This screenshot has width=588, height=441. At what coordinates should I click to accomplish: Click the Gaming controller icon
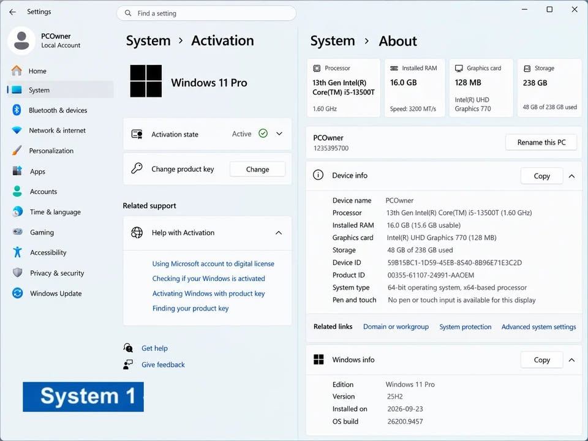click(x=17, y=232)
